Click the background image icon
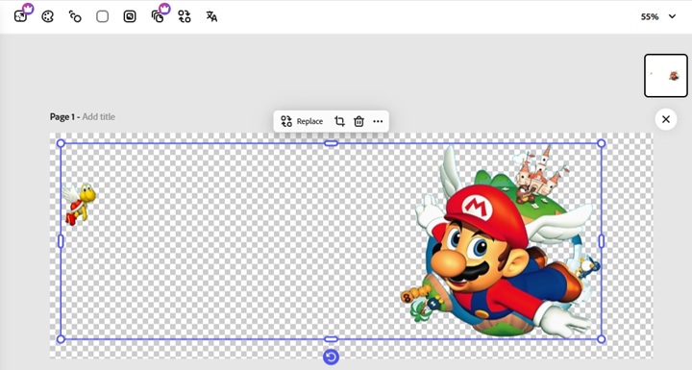The height and width of the screenshot is (370, 692). [x=130, y=16]
